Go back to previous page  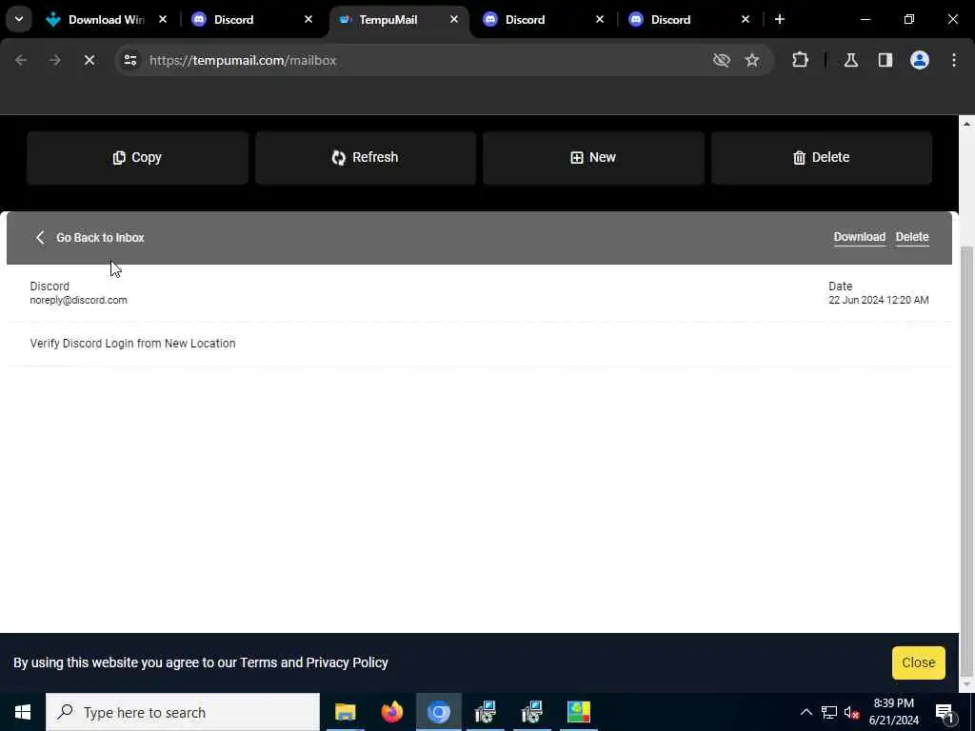[21, 60]
